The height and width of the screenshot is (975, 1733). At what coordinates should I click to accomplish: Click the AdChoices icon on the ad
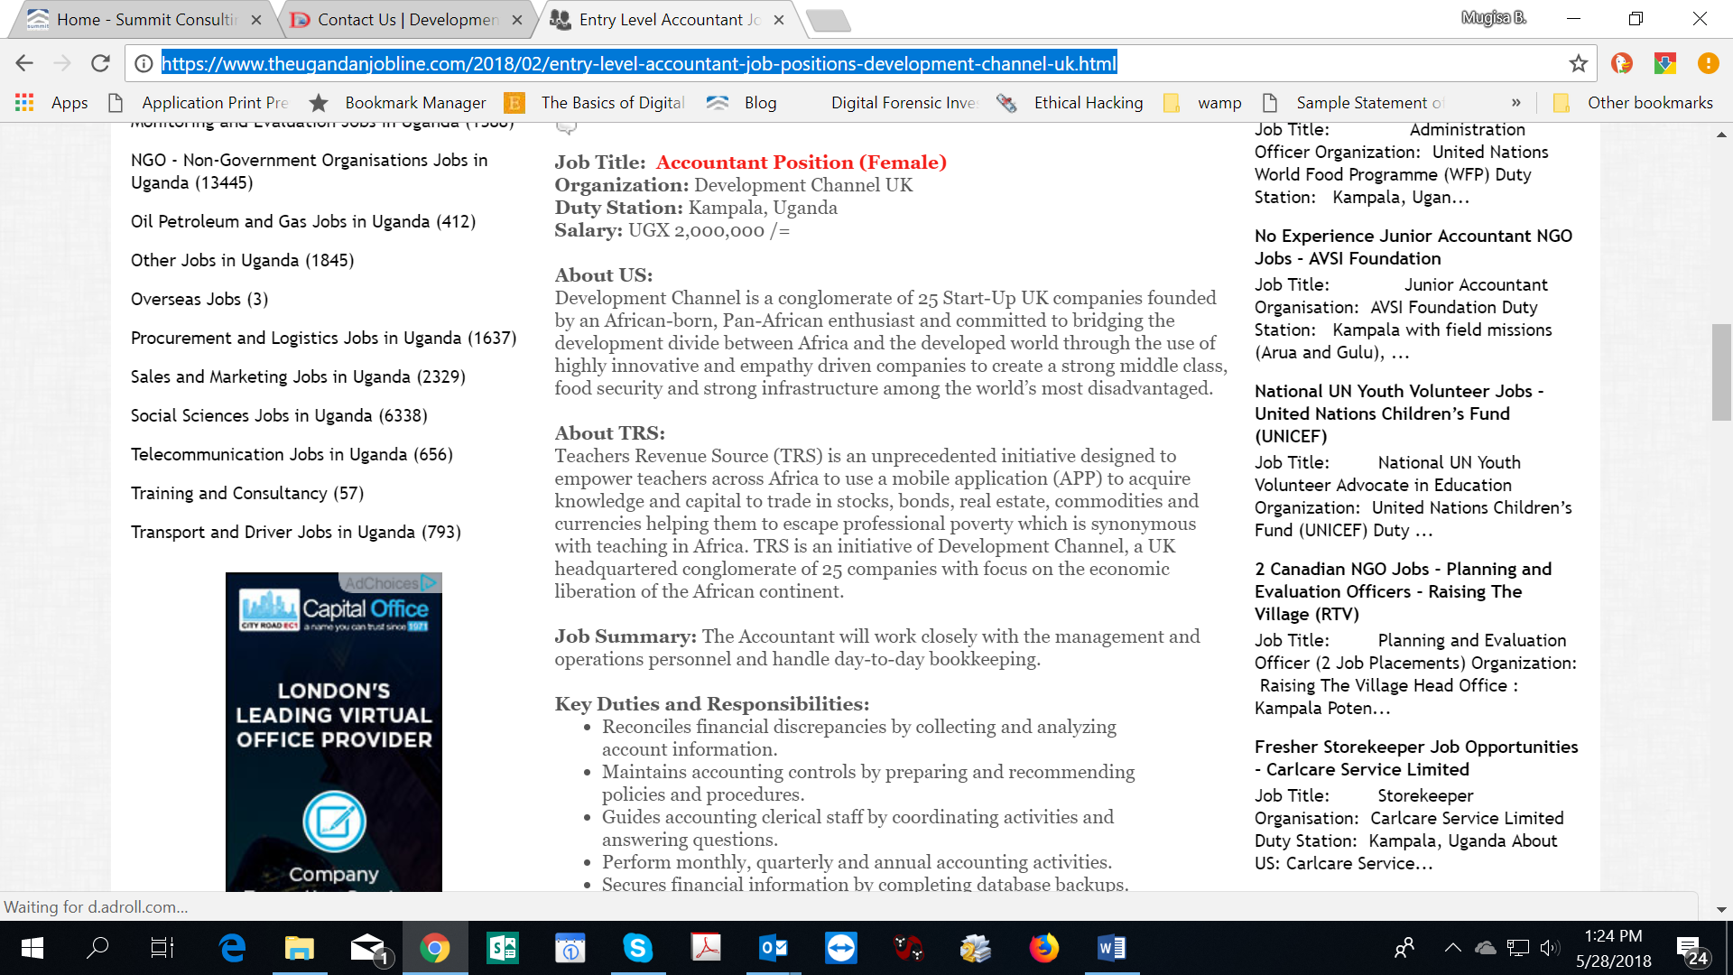(x=431, y=582)
